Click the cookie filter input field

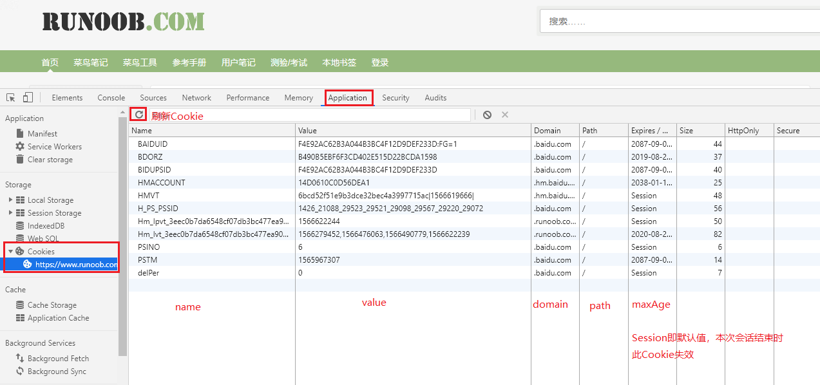(x=309, y=115)
